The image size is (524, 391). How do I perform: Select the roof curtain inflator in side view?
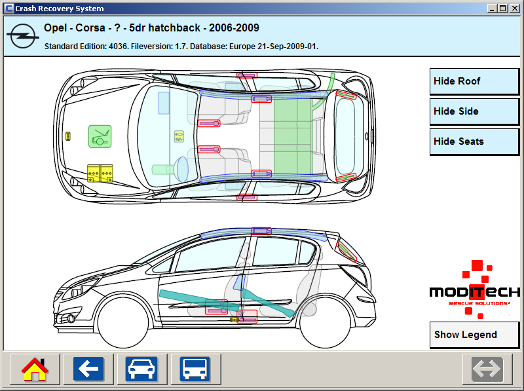pyautogui.click(x=261, y=231)
